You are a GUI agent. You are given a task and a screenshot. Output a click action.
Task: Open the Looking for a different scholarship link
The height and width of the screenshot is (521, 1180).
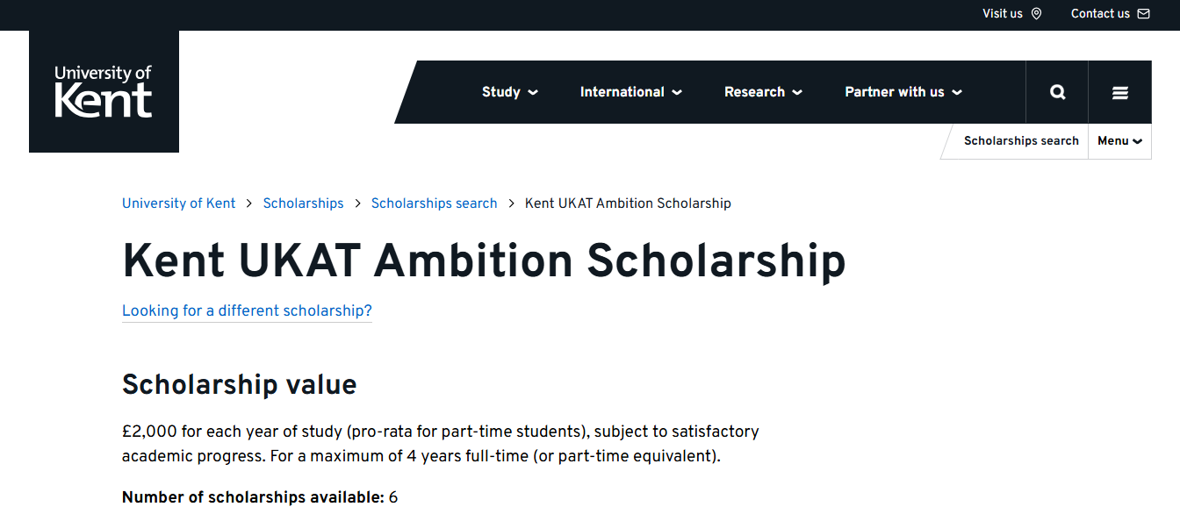247,310
